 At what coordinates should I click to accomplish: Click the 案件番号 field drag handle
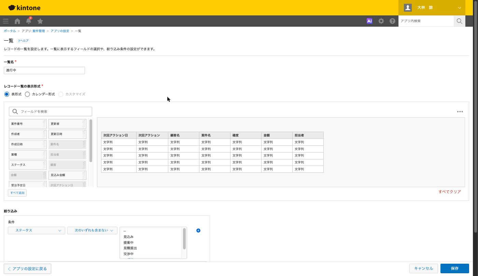pyautogui.click(x=44, y=124)
